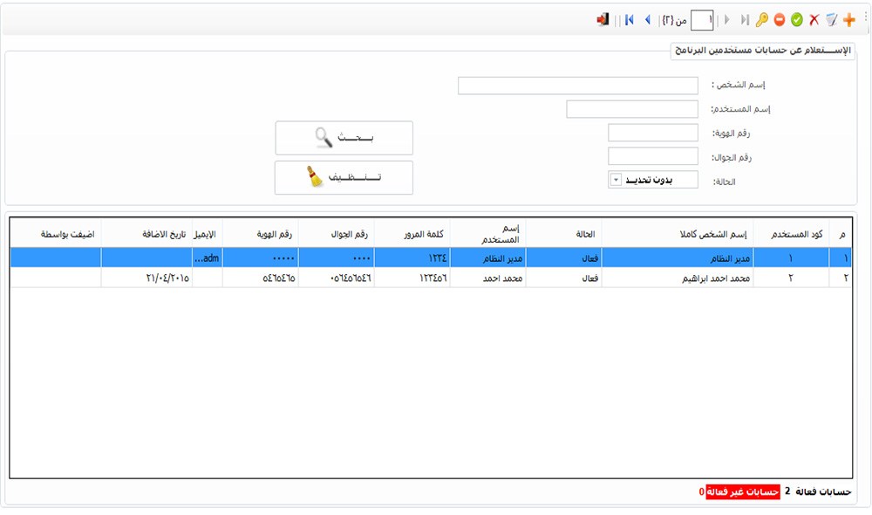
Task: Click the blue previous record arrow
Action: tap(647, 19)
